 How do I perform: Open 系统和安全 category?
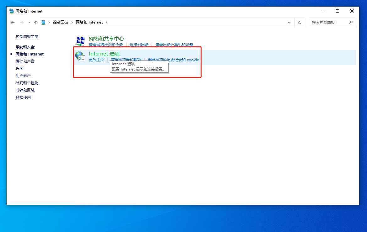[x=25, y=47]
